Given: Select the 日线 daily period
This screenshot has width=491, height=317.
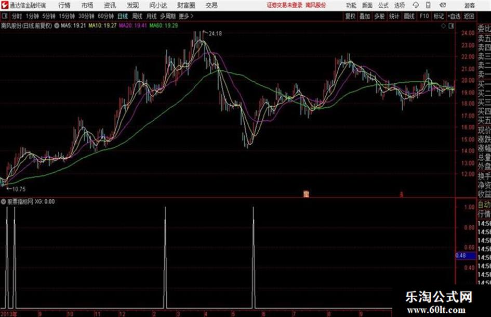Looking at the screenshot, I should [x=123, y=16].
